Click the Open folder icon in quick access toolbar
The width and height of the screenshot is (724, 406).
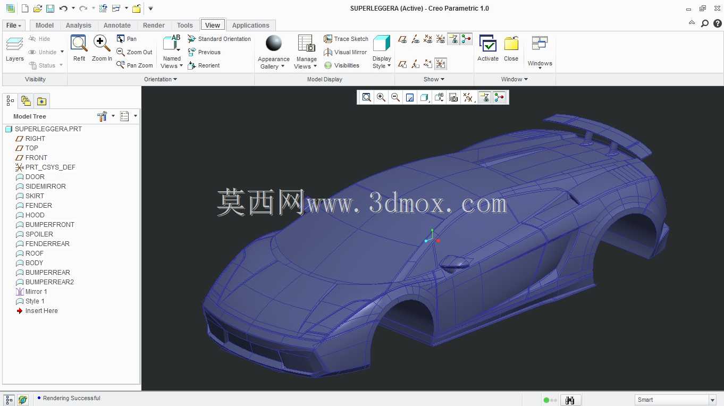click(x=37, y=9)
